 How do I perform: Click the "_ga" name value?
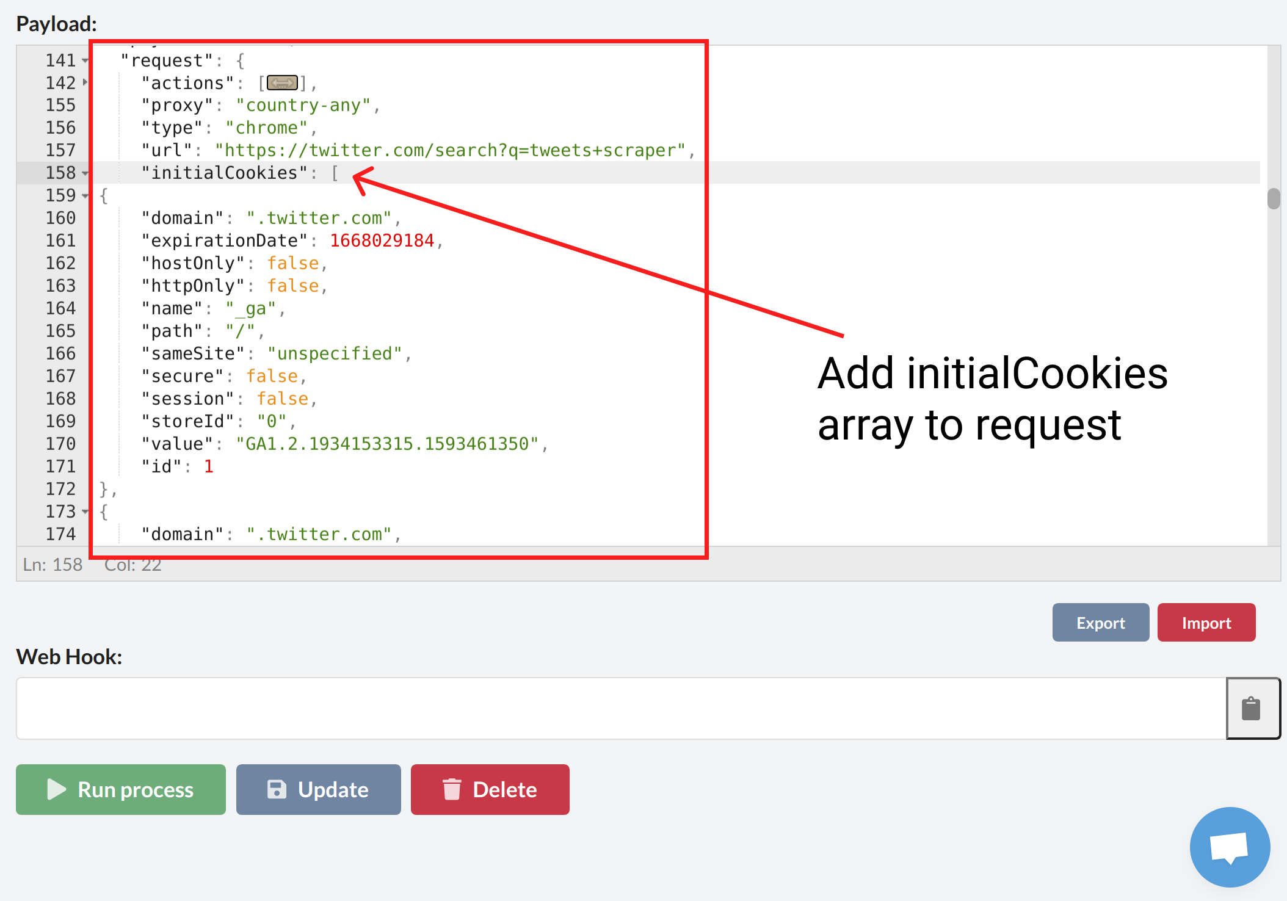tap(251, 309)
